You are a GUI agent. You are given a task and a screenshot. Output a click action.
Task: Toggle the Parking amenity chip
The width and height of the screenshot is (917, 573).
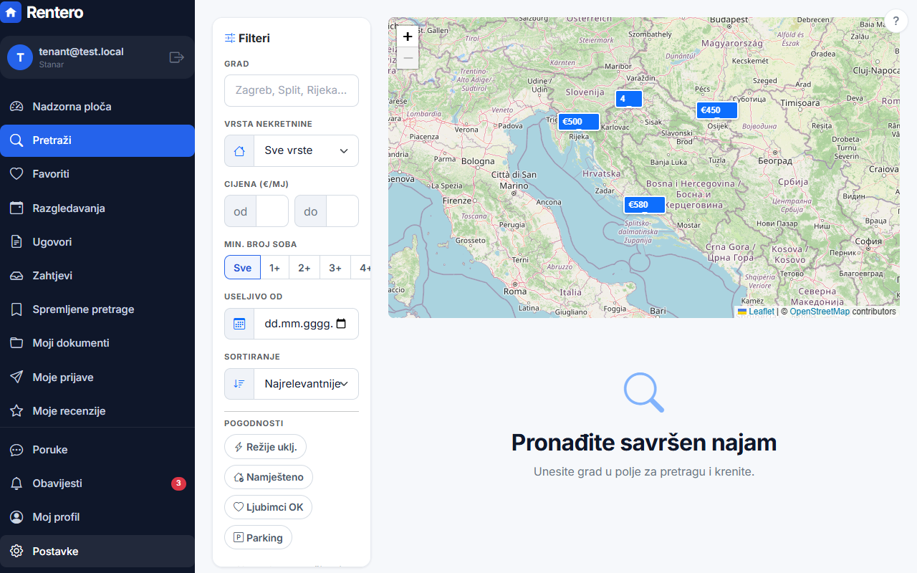click(258, 537)
